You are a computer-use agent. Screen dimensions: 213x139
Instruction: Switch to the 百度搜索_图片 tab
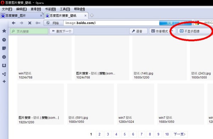(22, 16)
